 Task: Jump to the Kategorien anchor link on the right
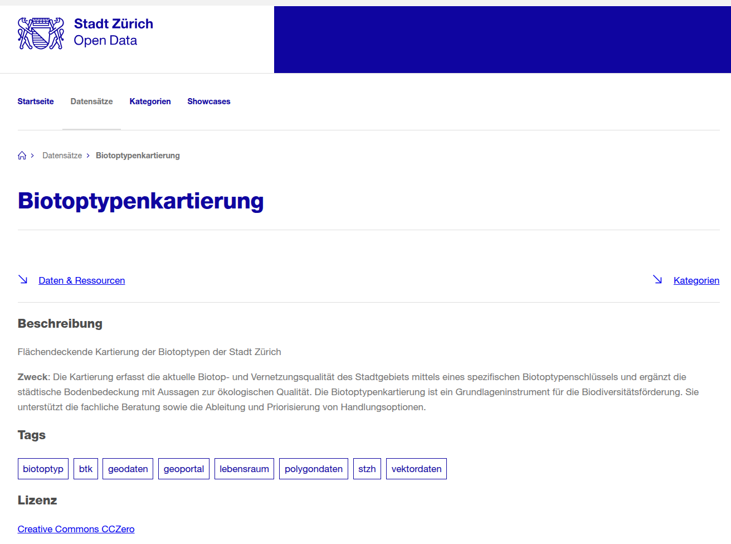[696, 280]
